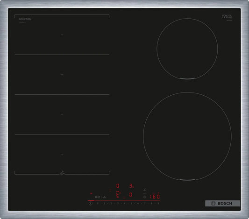
Task: Click the SCHOTT CERAN logo
Action: [227, 17]
